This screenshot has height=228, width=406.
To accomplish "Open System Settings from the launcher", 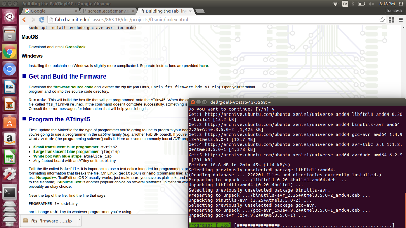I will coord(9,175).
